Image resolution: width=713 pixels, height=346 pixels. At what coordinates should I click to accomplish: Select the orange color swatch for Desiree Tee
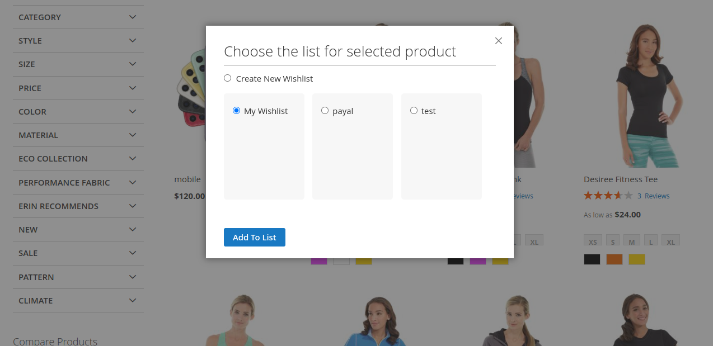pyautogui.click(x=615, y=259)
